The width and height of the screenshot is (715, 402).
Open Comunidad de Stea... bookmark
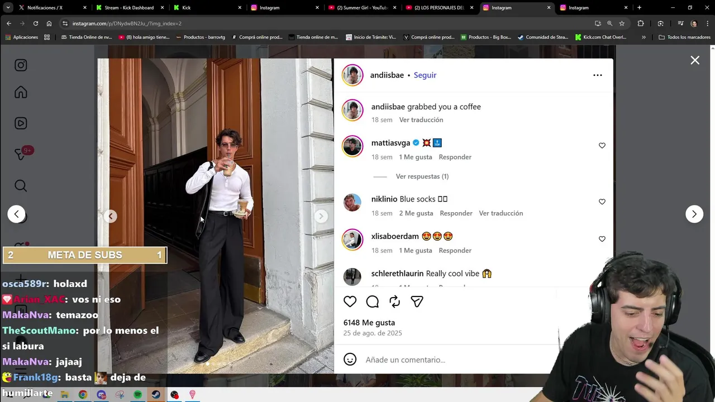(543, 37)
